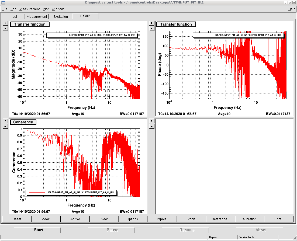Click right-arrow expander of empty plot pad
The width and height of the screenshot is (297, 241).
152,121
